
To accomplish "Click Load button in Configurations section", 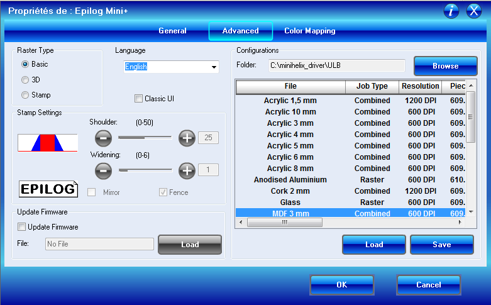I will coord(374,245).
